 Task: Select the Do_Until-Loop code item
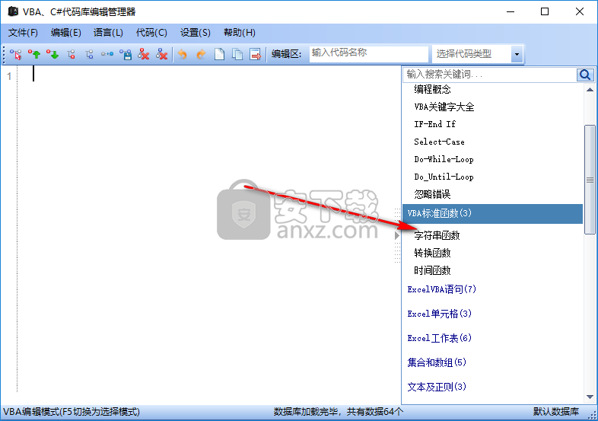pyautogui.click(x=444, y=177)
